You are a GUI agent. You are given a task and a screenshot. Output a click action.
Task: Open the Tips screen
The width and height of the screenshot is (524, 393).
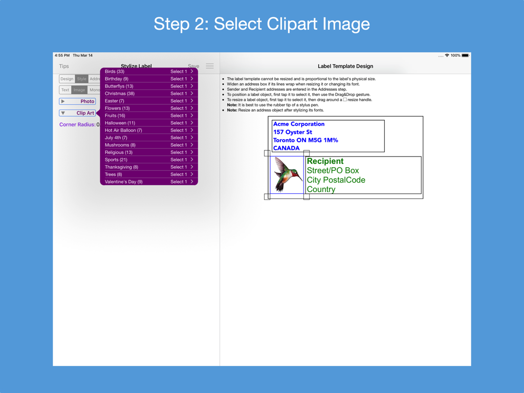click(x=63, y=65)
